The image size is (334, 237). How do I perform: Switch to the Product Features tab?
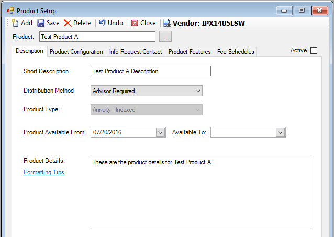point(190,52)
